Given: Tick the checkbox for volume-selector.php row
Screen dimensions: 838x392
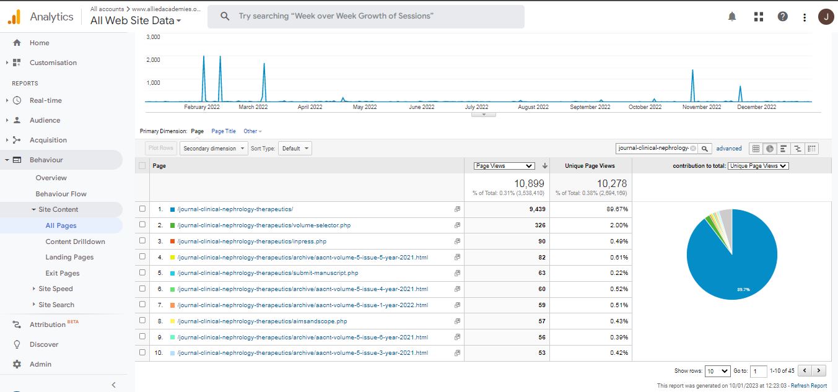Looking at the screenshot, I should [x=142, y=225].
